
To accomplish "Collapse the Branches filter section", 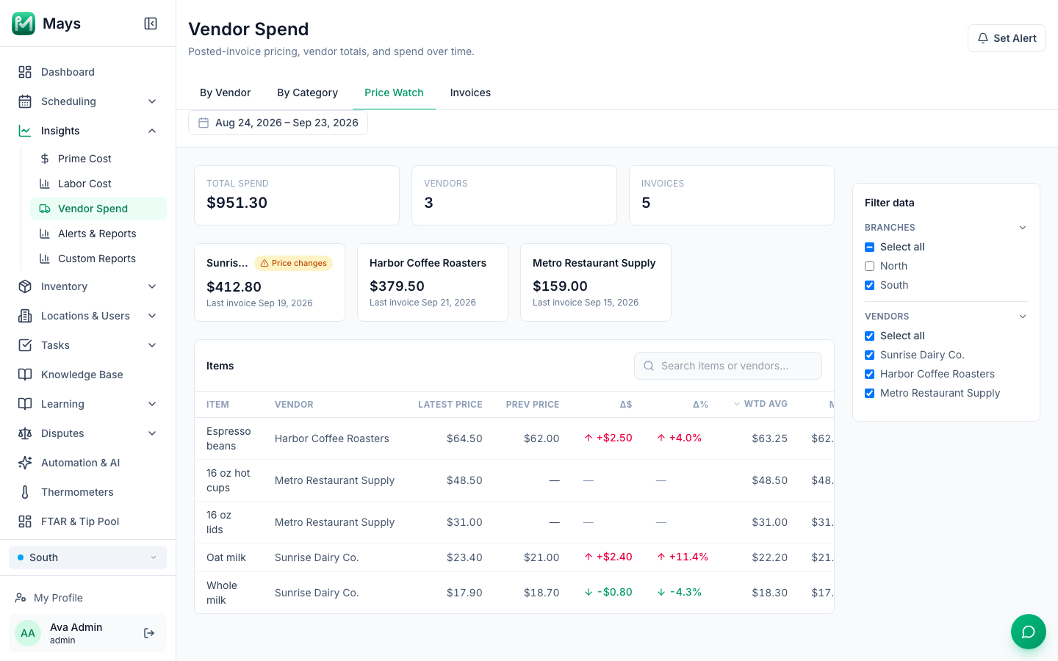I will (x=1023, y=228).
